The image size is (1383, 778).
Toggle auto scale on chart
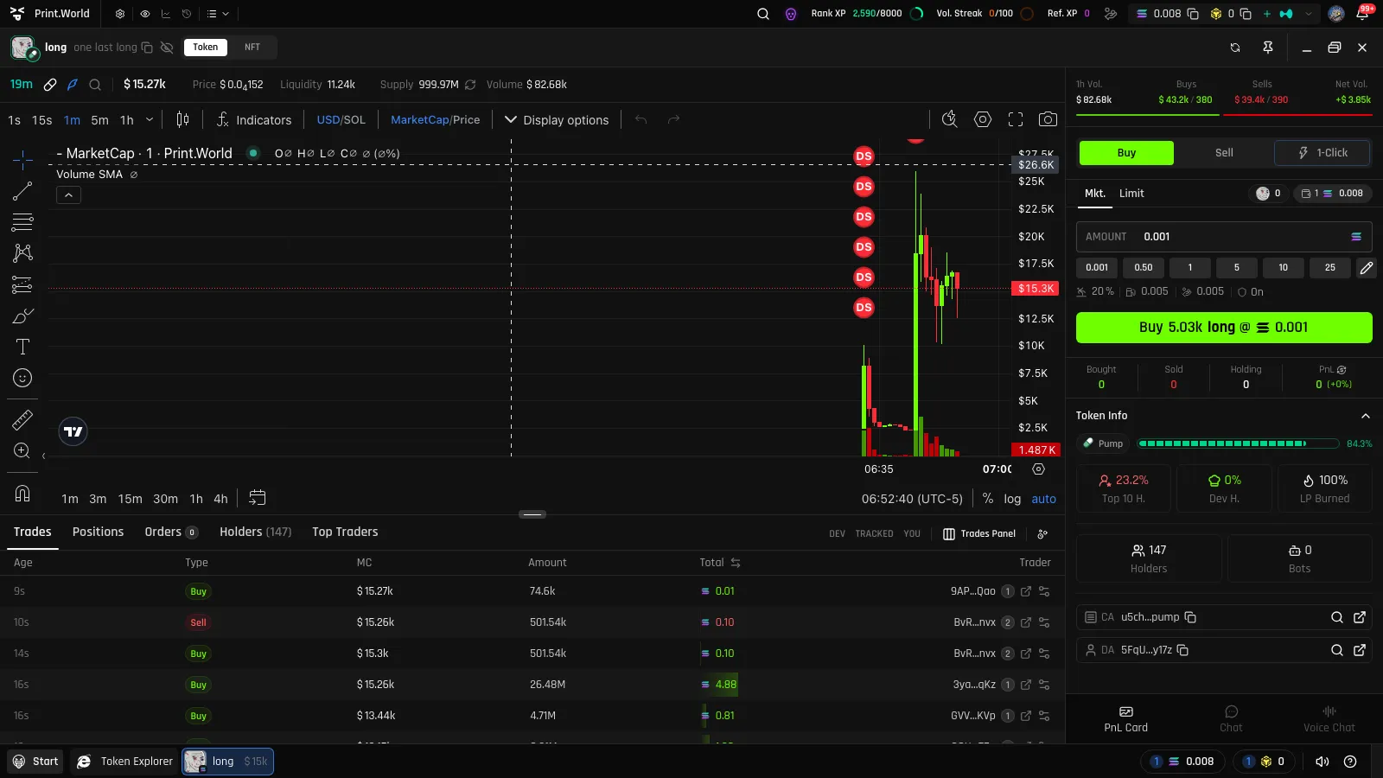[x=1044, y=499]
